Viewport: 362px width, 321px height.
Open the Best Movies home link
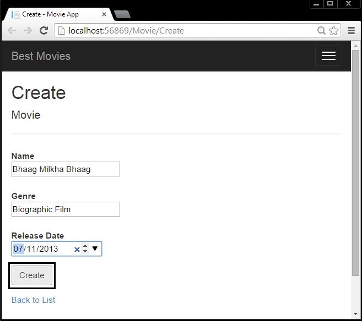pos(41,56)
